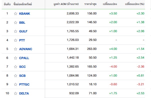
Task: Open the ADVANC quote link
Action: pos(25,49)
